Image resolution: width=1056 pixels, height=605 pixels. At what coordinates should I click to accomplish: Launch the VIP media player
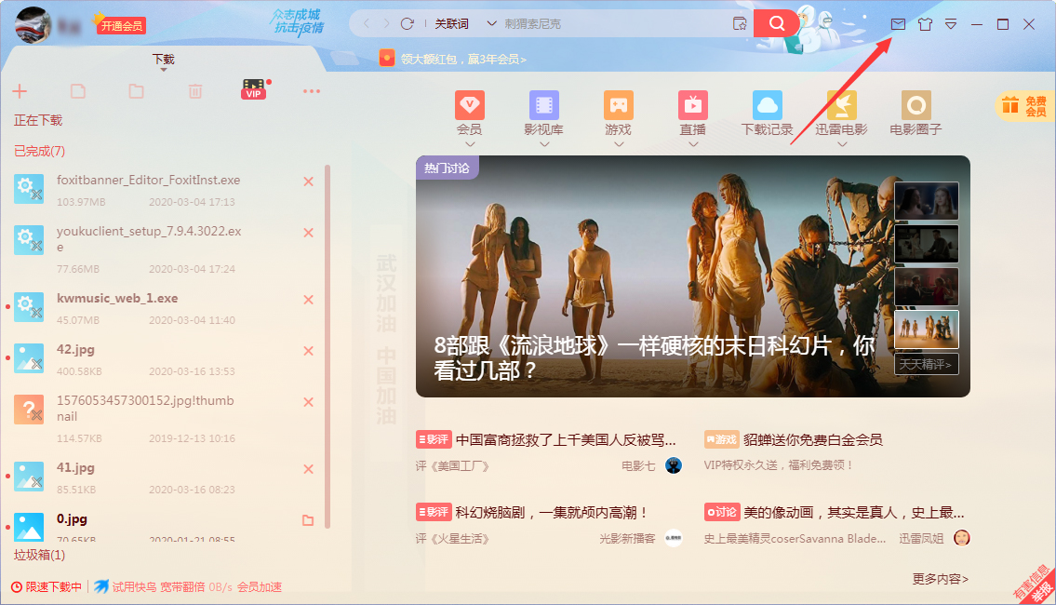252,90
